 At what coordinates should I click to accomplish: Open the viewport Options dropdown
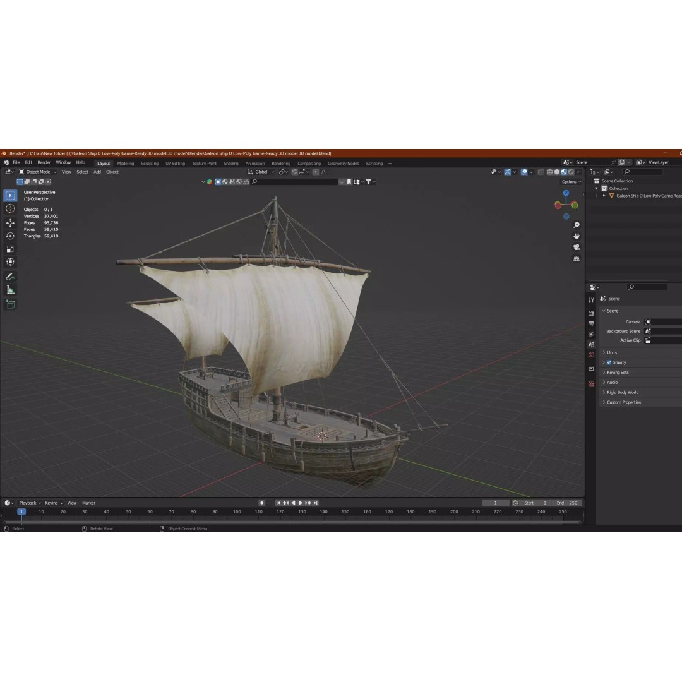pyautogui.click(x=571, y=182)
